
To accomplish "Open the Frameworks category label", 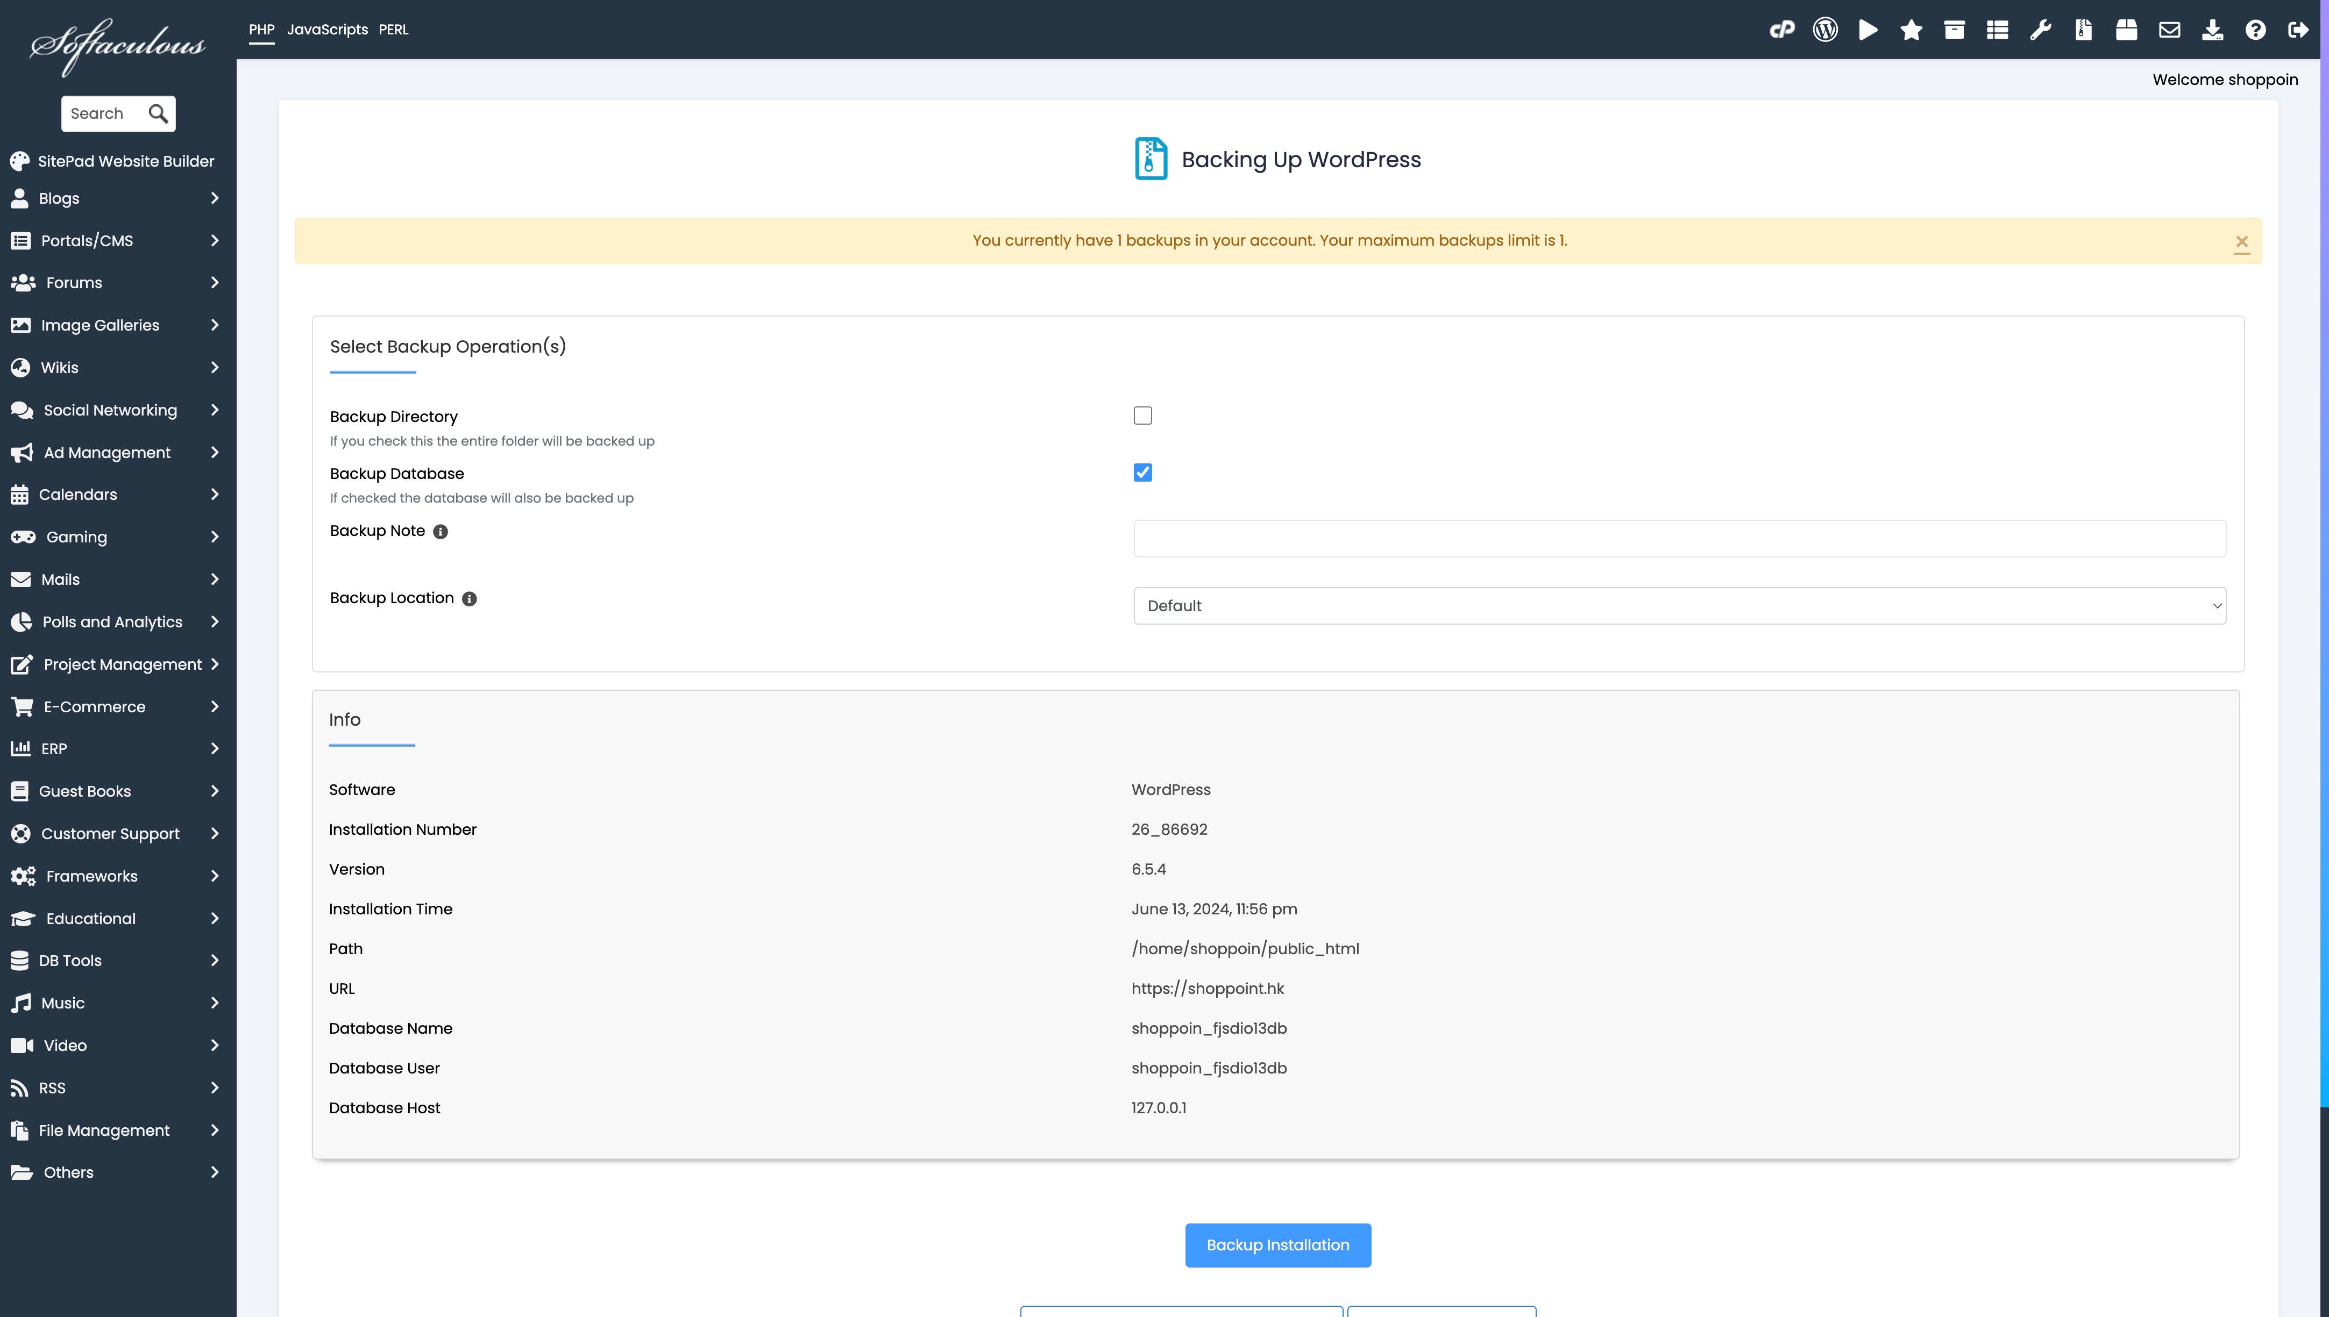I will [93, 877].
